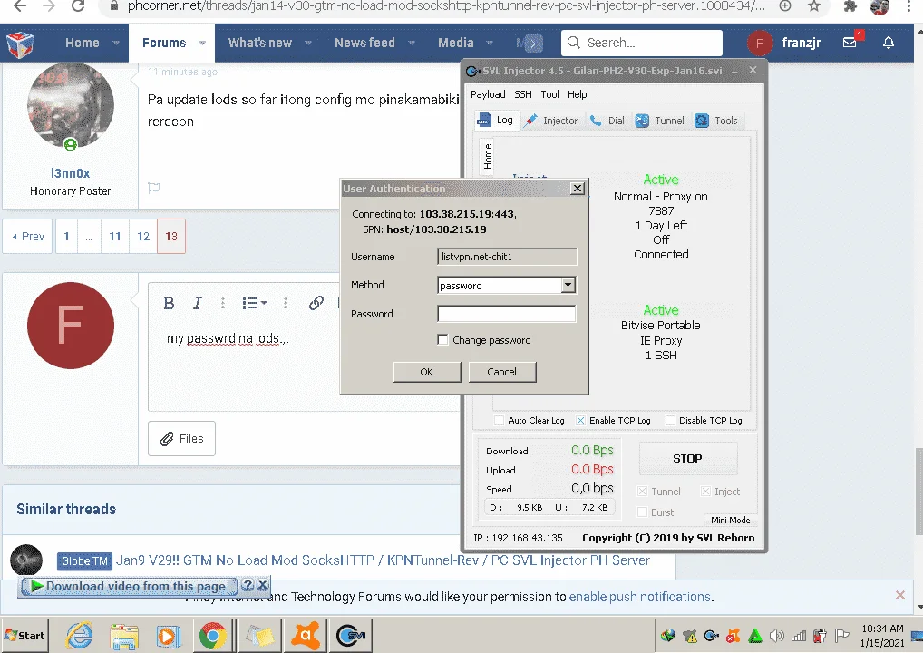Screen dimensions: 923x653
Task: Click the Password input field
Action: pyautogui.click(x=506, y=314)
